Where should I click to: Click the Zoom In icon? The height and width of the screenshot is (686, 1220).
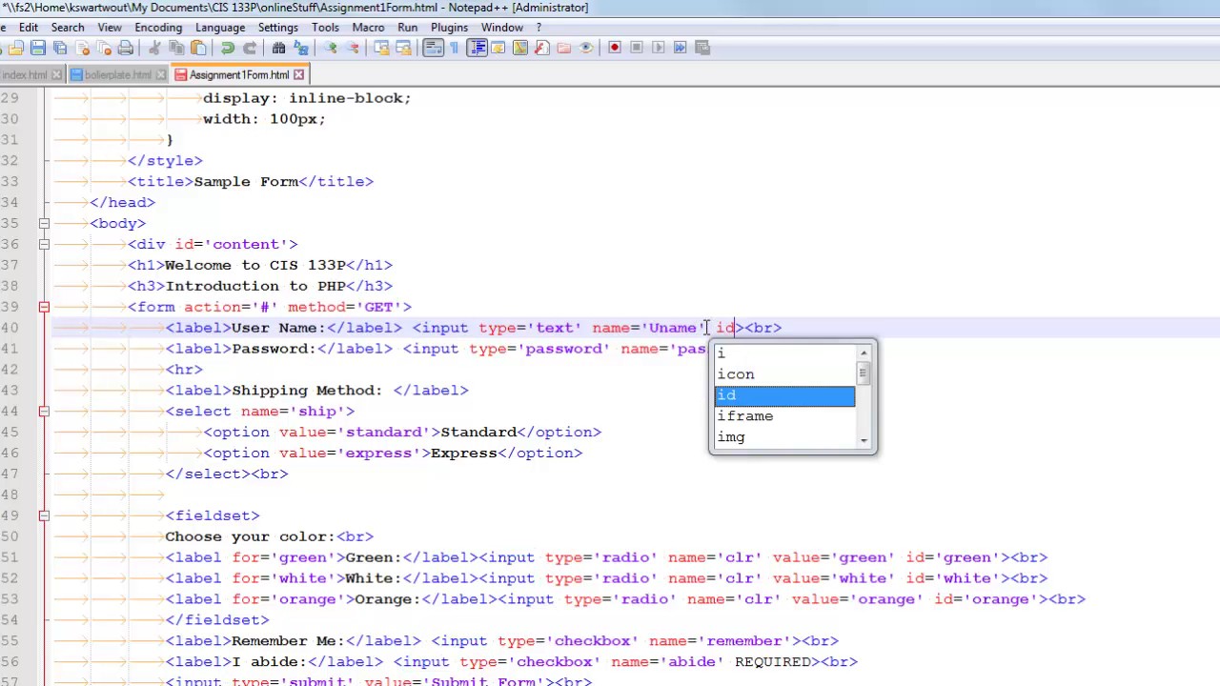[330, 48]
